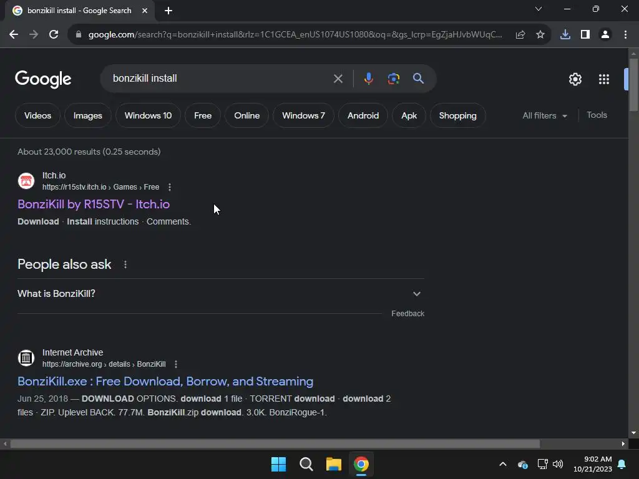Start voice search with microphone icon

[x=368, y=79]
